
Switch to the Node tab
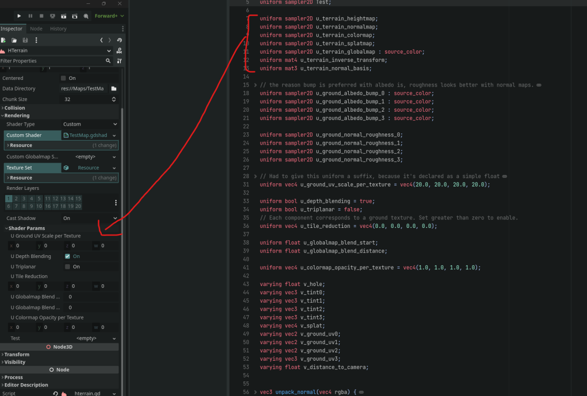36,28
